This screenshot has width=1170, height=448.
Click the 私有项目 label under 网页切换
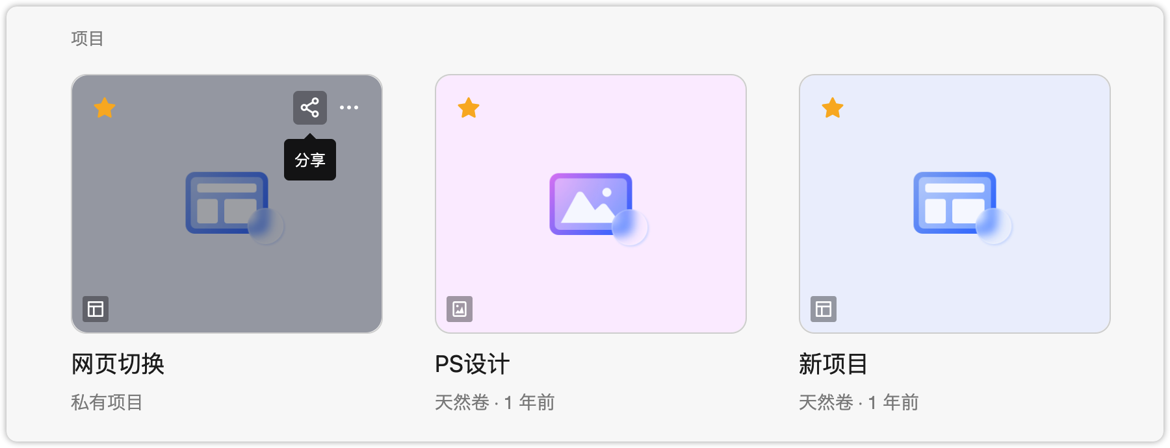coord(107,403)
